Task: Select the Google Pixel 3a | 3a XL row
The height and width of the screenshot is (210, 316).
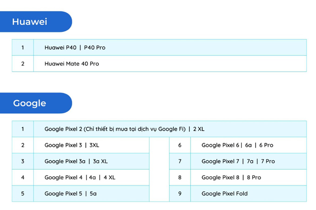Action: [x=76, y=161]
